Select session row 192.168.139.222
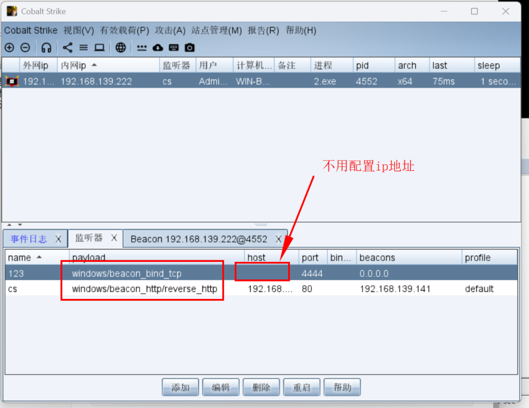This screenshot has width=529, height=408. (x=261, y=81)
